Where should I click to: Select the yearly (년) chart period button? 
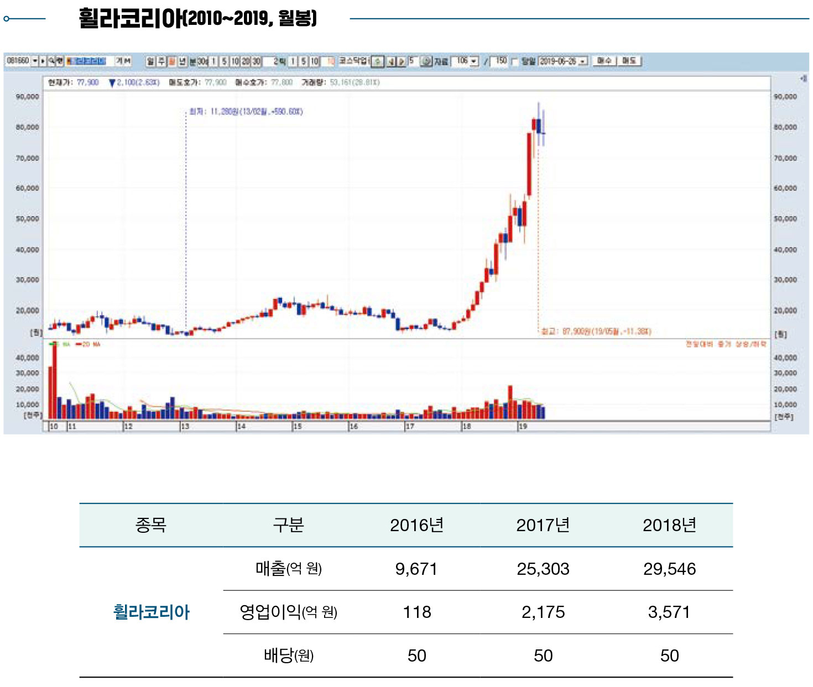[182, 61]
